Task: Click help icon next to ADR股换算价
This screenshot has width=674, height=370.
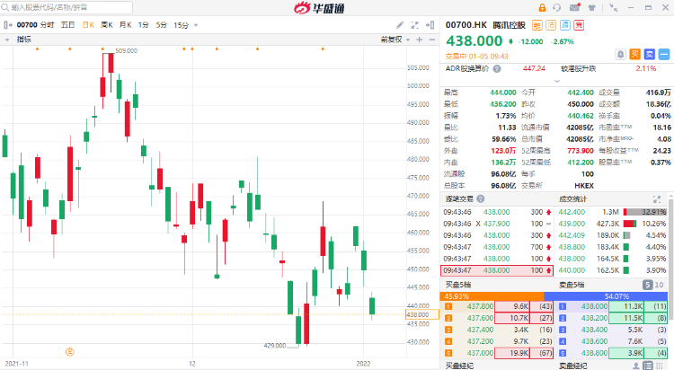Action: point(497,69)
